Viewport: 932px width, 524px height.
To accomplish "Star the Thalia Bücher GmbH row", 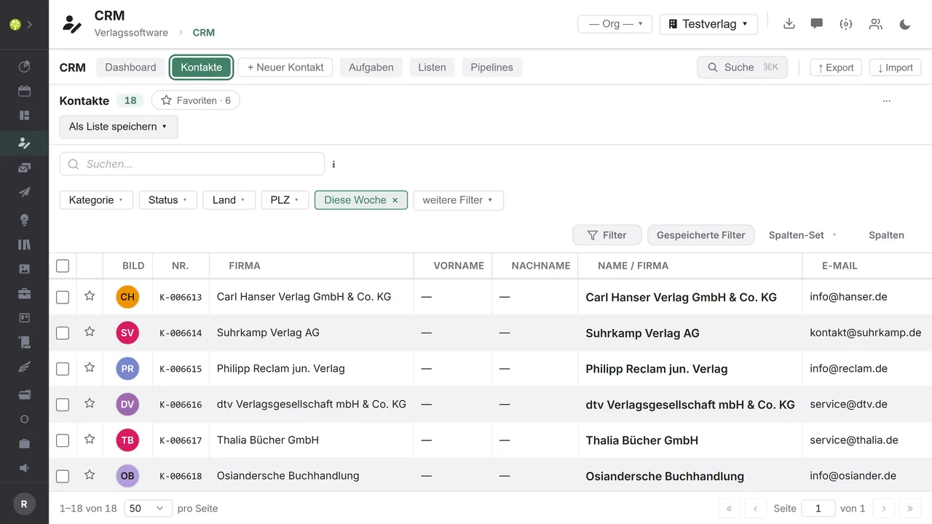I will coord(90,439).
